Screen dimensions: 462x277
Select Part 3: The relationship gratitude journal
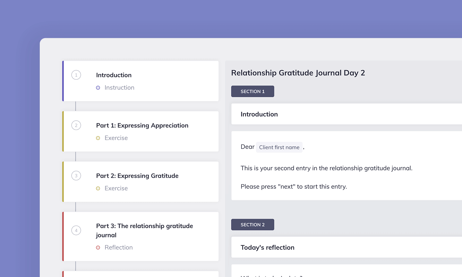[x=141, y=237]
